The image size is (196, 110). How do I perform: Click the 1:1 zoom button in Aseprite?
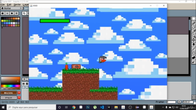pos(194,97)
